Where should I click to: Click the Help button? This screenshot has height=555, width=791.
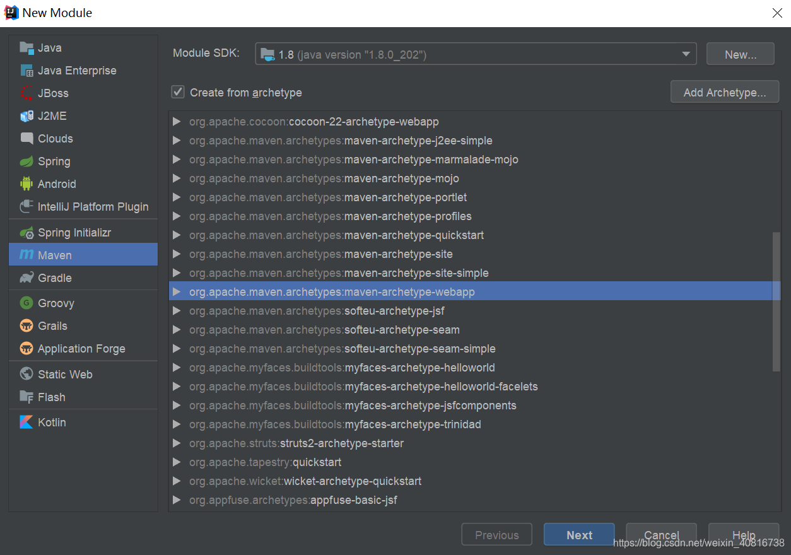coord(744,535)
